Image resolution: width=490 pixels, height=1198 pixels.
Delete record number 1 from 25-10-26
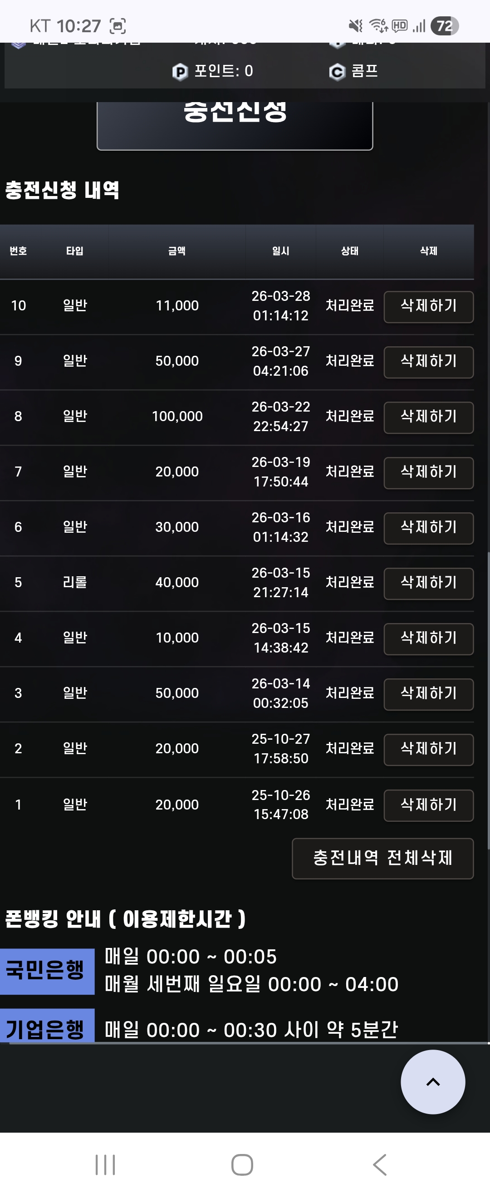pyautogui.click(x=428, y=805)
